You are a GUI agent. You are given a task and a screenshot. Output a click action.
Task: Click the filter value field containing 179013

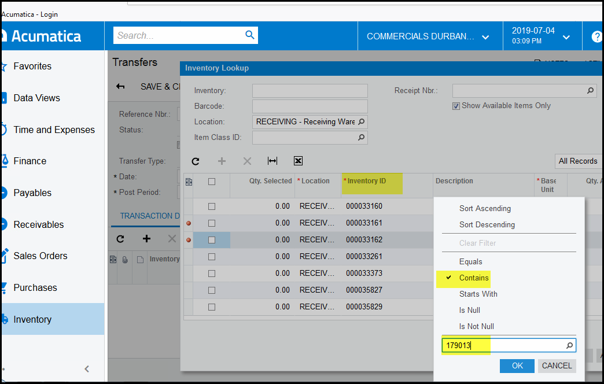(x=502, y=346)
